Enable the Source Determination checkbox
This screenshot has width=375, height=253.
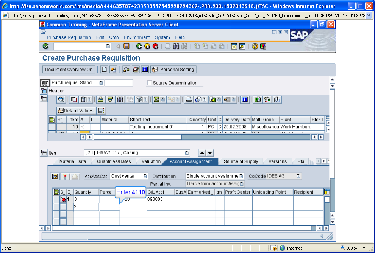pyautogui.click(x=150, y=83)
